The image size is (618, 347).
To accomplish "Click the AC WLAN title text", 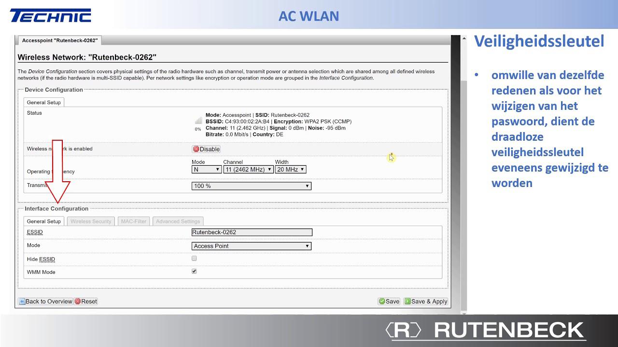I will (309, 16).
